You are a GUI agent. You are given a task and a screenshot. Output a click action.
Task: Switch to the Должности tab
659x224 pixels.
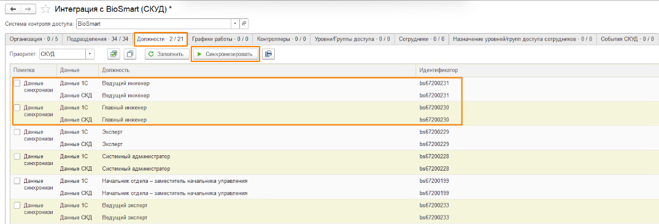161,39
